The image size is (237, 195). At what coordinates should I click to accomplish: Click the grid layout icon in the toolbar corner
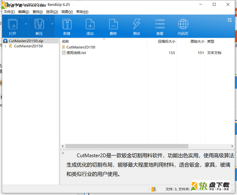click(x=230, y=20)
